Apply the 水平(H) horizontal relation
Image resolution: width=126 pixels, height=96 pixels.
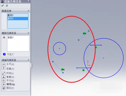point(8,64)
